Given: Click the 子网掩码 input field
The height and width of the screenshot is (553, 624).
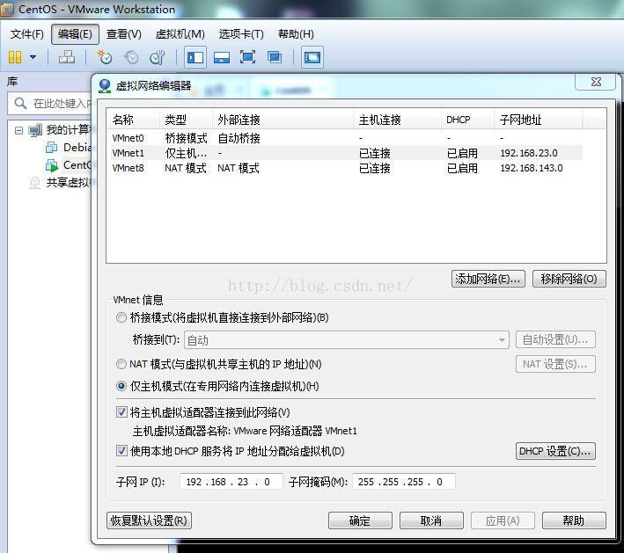Looking at the screenshot, I should pyautogui.click(x=404, y=482).
